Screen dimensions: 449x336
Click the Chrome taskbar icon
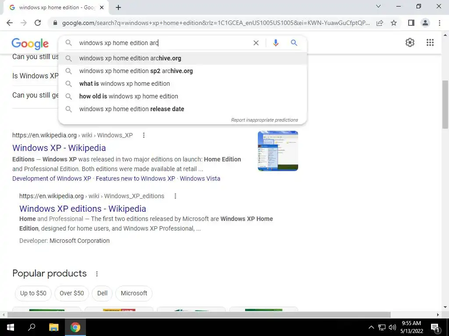coord(75,327)
